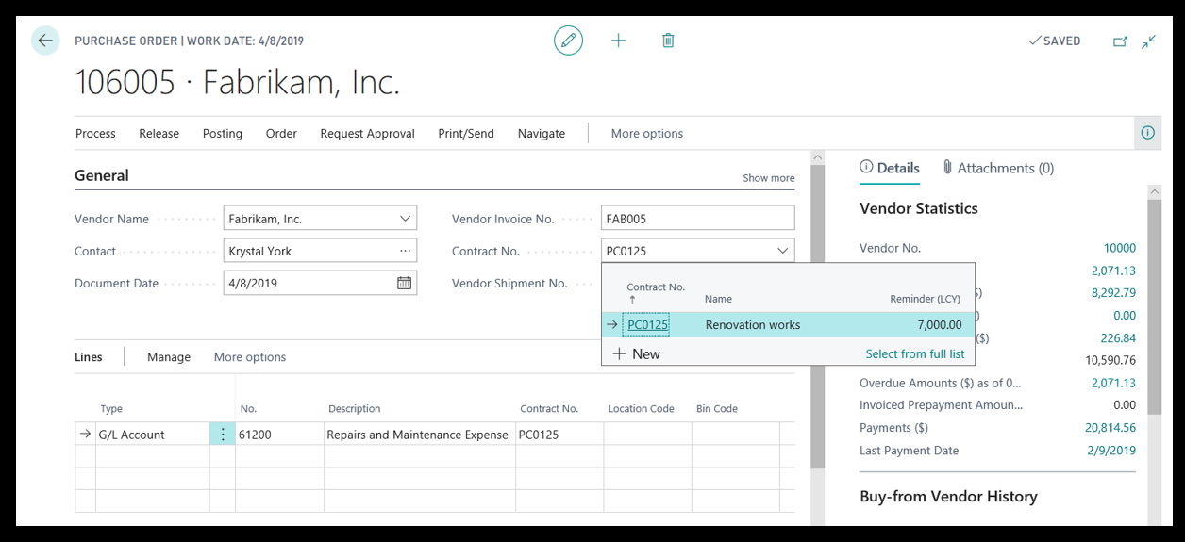Go back using the arrow button

click(x=45, y=41)
